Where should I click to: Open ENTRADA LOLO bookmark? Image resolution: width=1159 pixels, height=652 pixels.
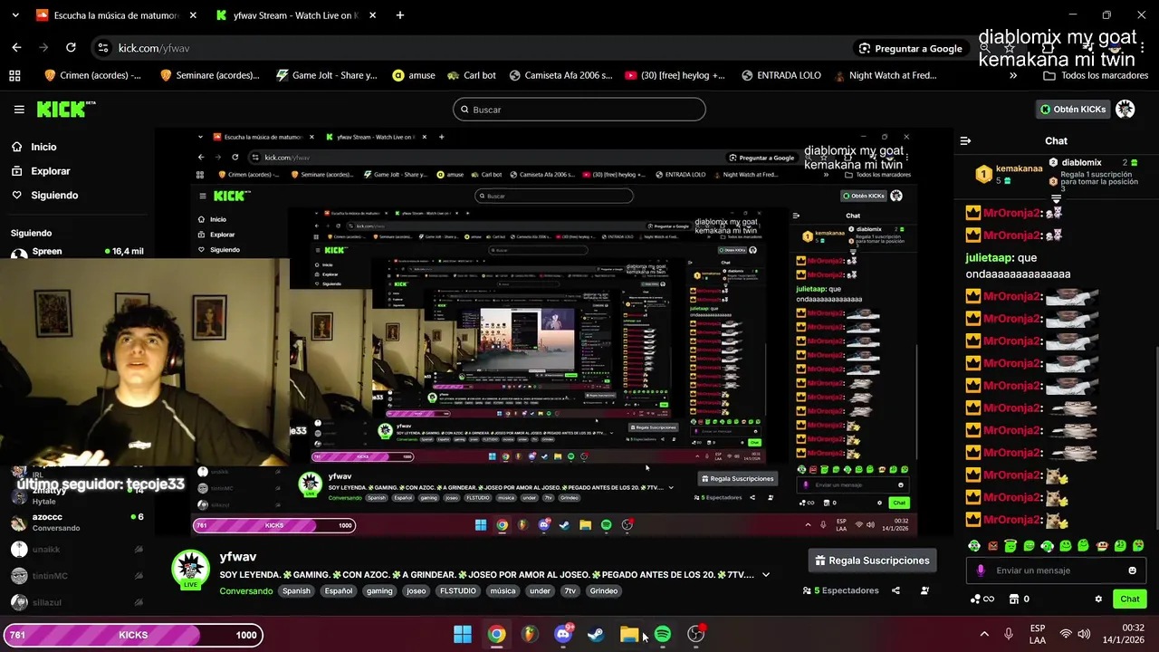click(x=780, y=76)
